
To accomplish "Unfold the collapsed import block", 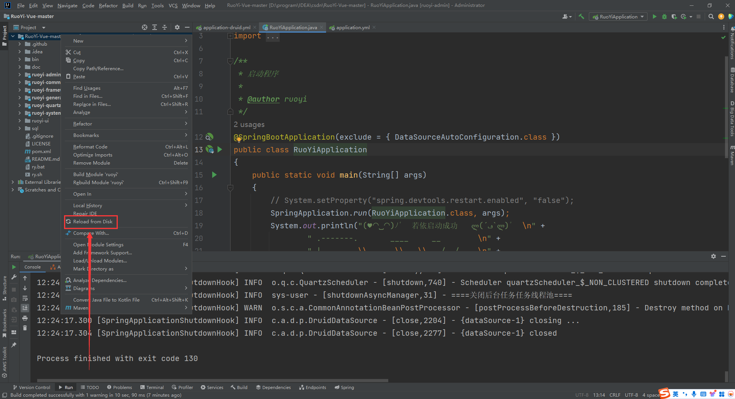I will pyautogui.click(x=230, y=36).
